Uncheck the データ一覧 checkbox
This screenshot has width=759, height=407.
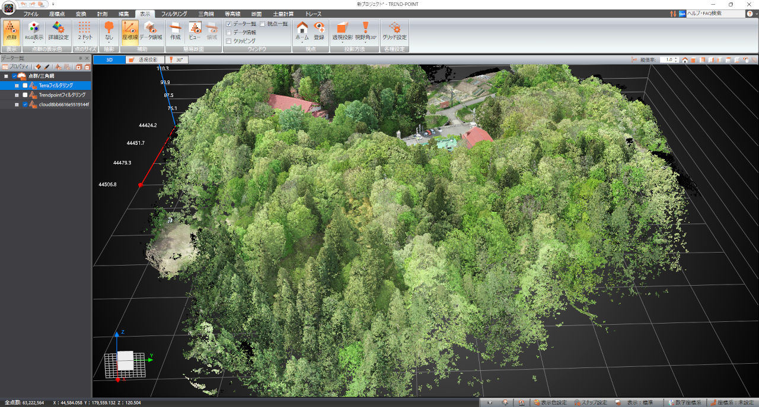coord(229,24)
